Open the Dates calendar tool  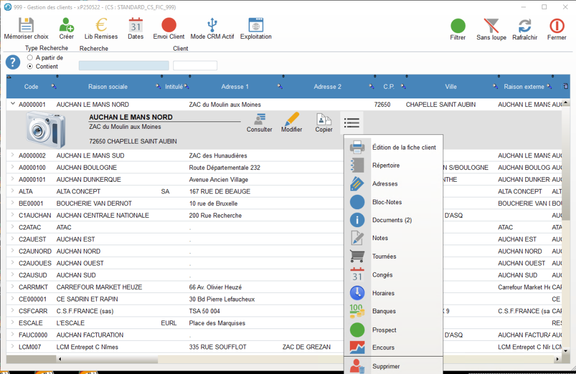[x=136, y=26]
